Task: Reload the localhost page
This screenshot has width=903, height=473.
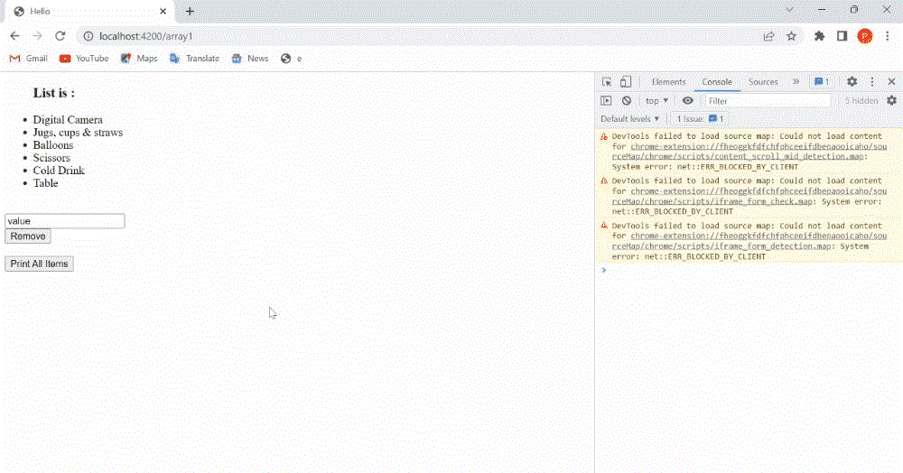Action: pyautogui.click(x=60, y=36)
